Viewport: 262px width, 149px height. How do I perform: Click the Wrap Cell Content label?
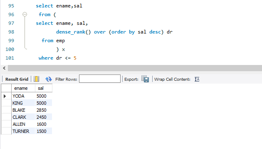coord(172,79)
